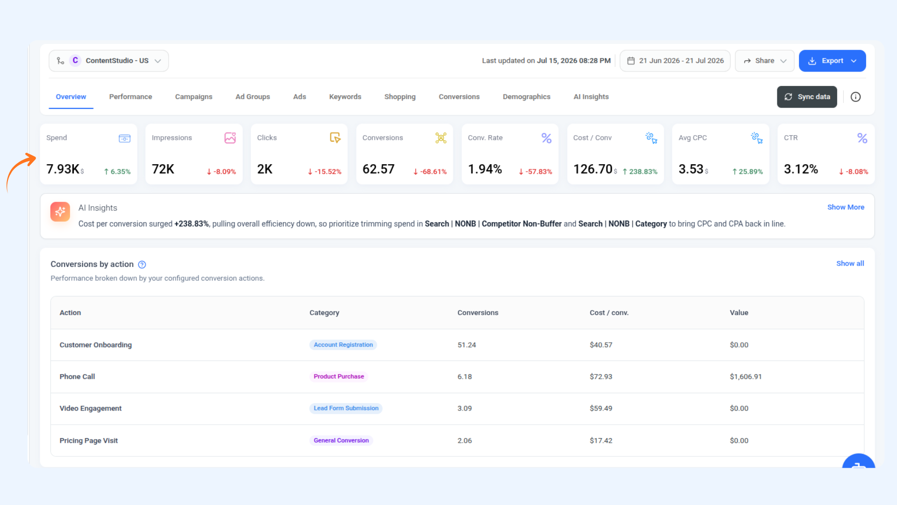Viewport: 897px width, 505px height.
Task: Click the Cost / Conv card icon
Action: (651, 138)
